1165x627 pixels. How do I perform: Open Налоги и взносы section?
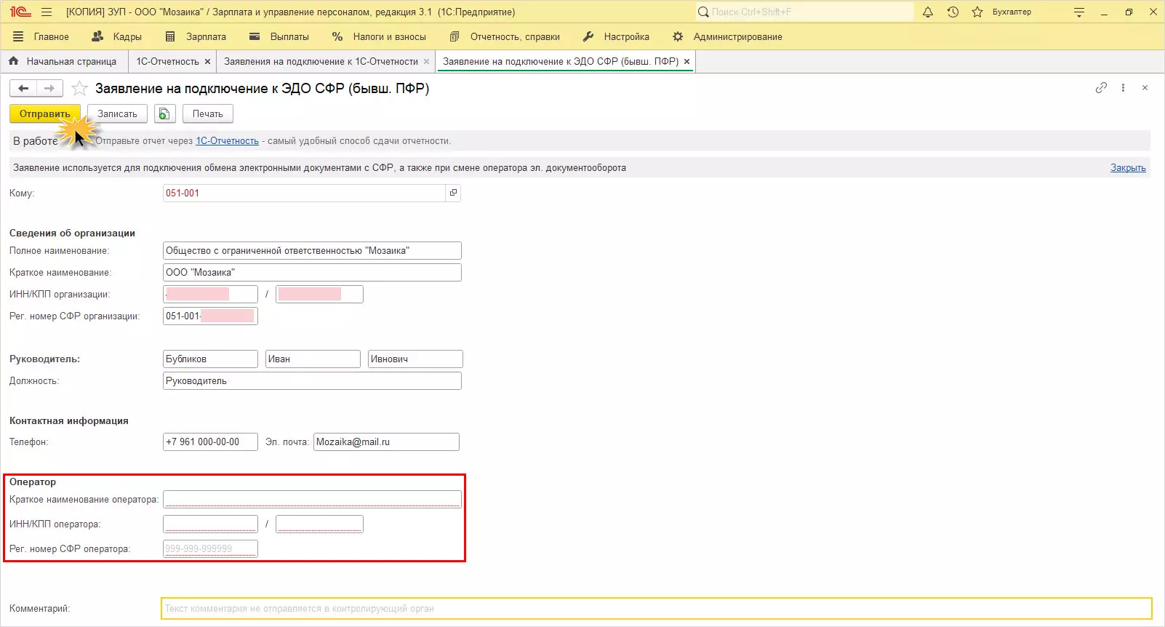pyautogui.click(x=379, y=36)
